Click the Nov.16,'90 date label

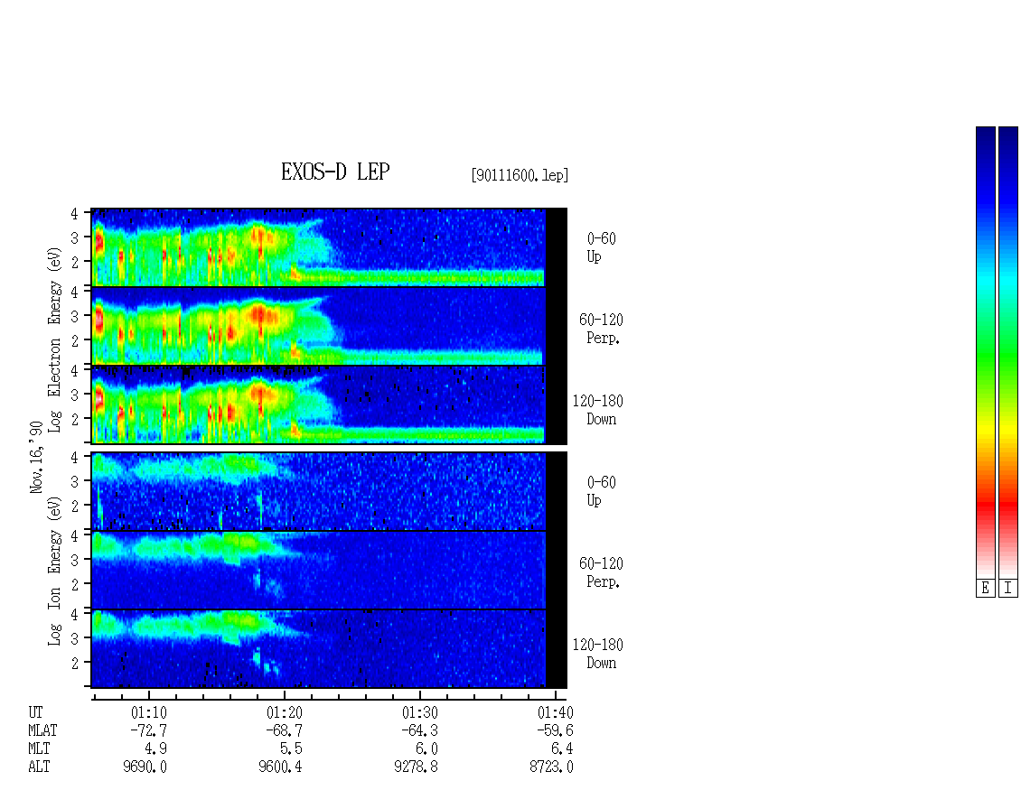coord(36,457)
